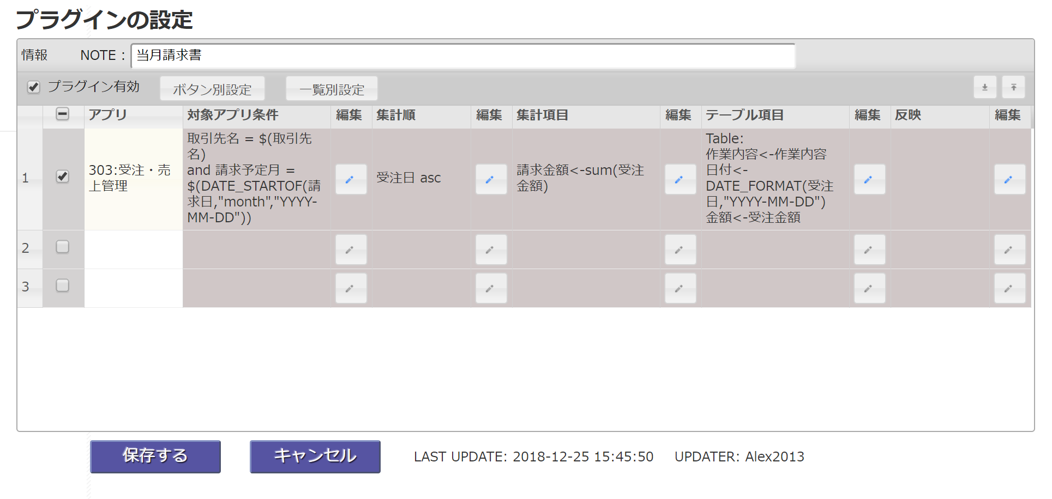The image size is (1052, 499).
Task: Toggle the select-all checkbox in the header
Action: (x=63, y=115)
